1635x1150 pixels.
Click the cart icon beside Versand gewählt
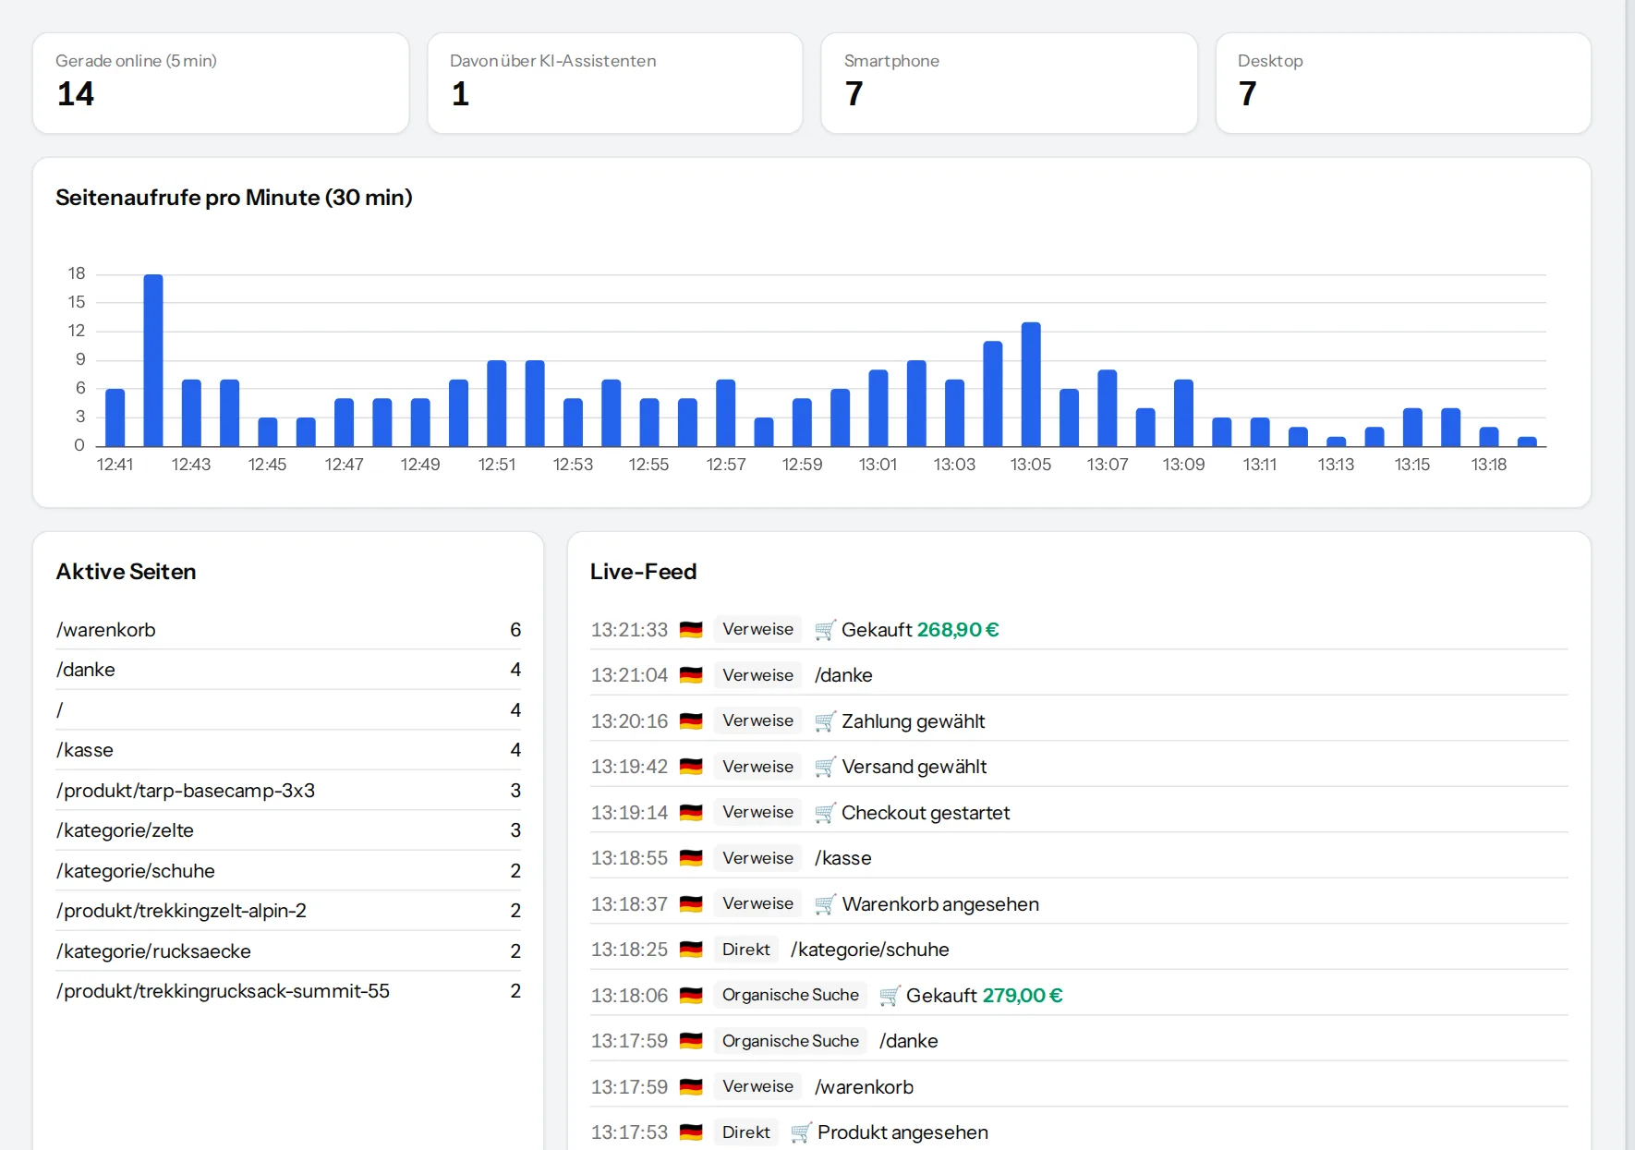click(x=825, y=767)
